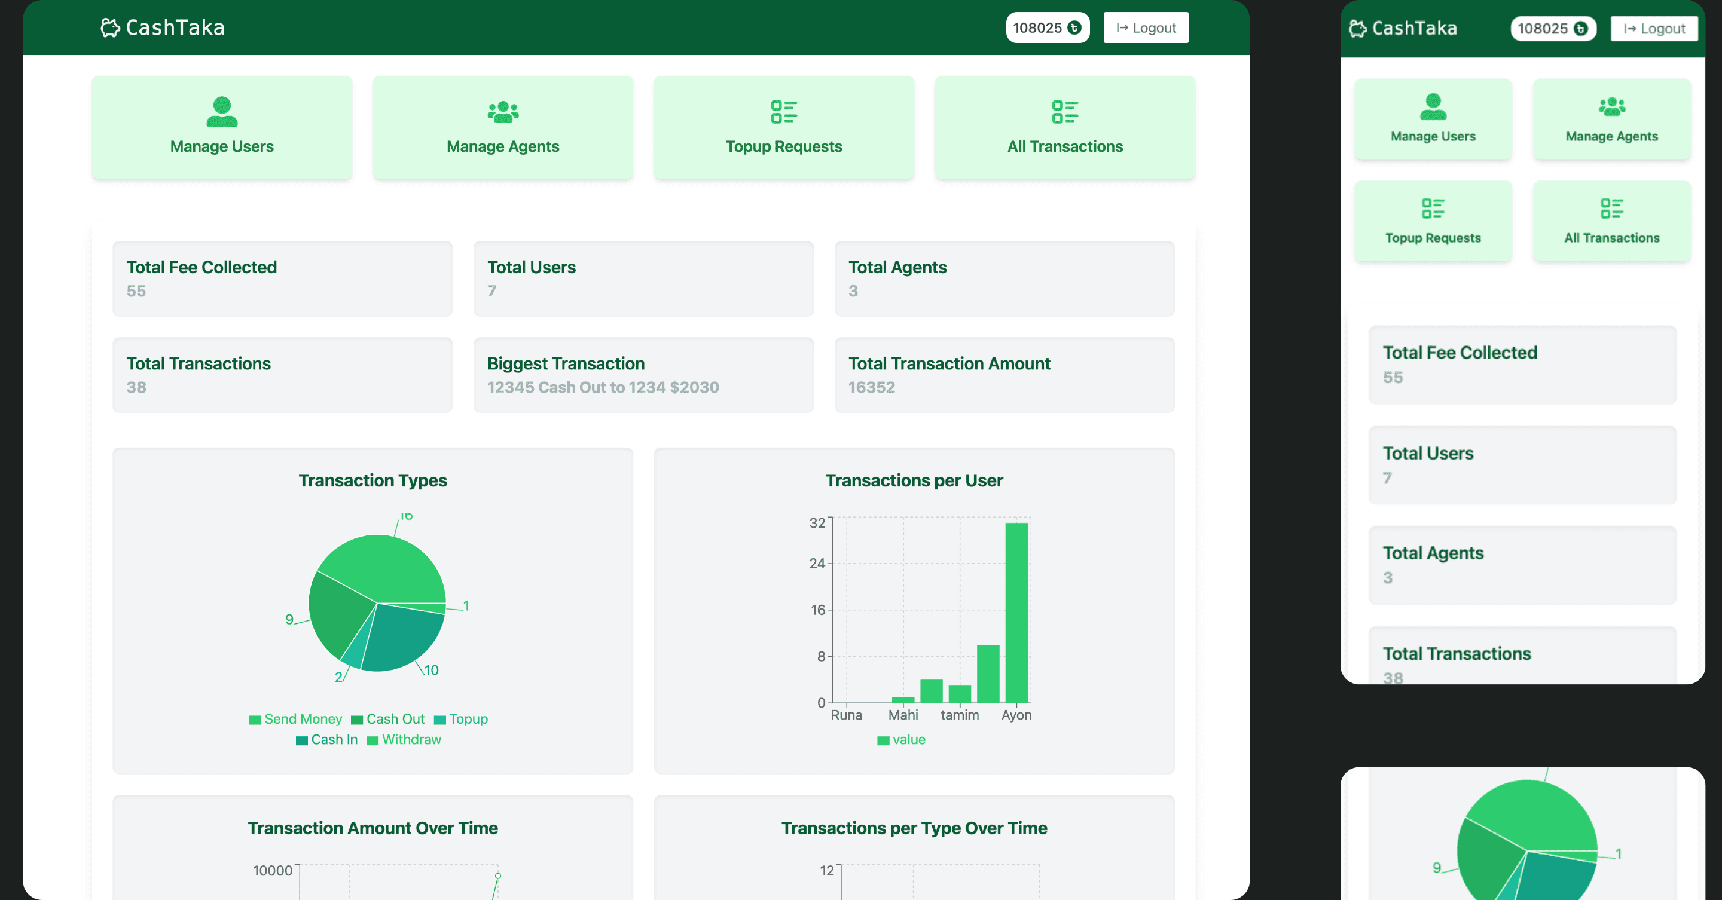Image resolution: width=1722 pixels, height=900 pixels.
Task: Click the Logout button in desktop header
Action: (x=1146, y=27)
